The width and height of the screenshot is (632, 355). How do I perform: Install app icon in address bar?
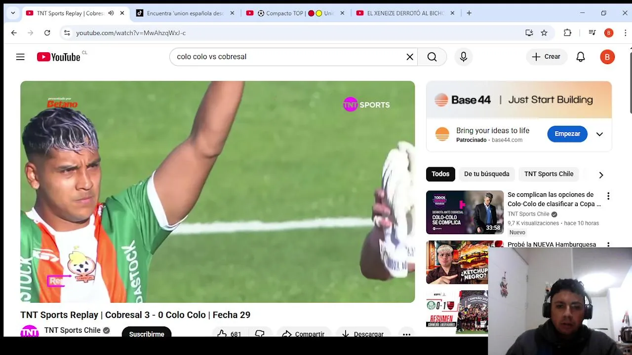tap(529, 33)
